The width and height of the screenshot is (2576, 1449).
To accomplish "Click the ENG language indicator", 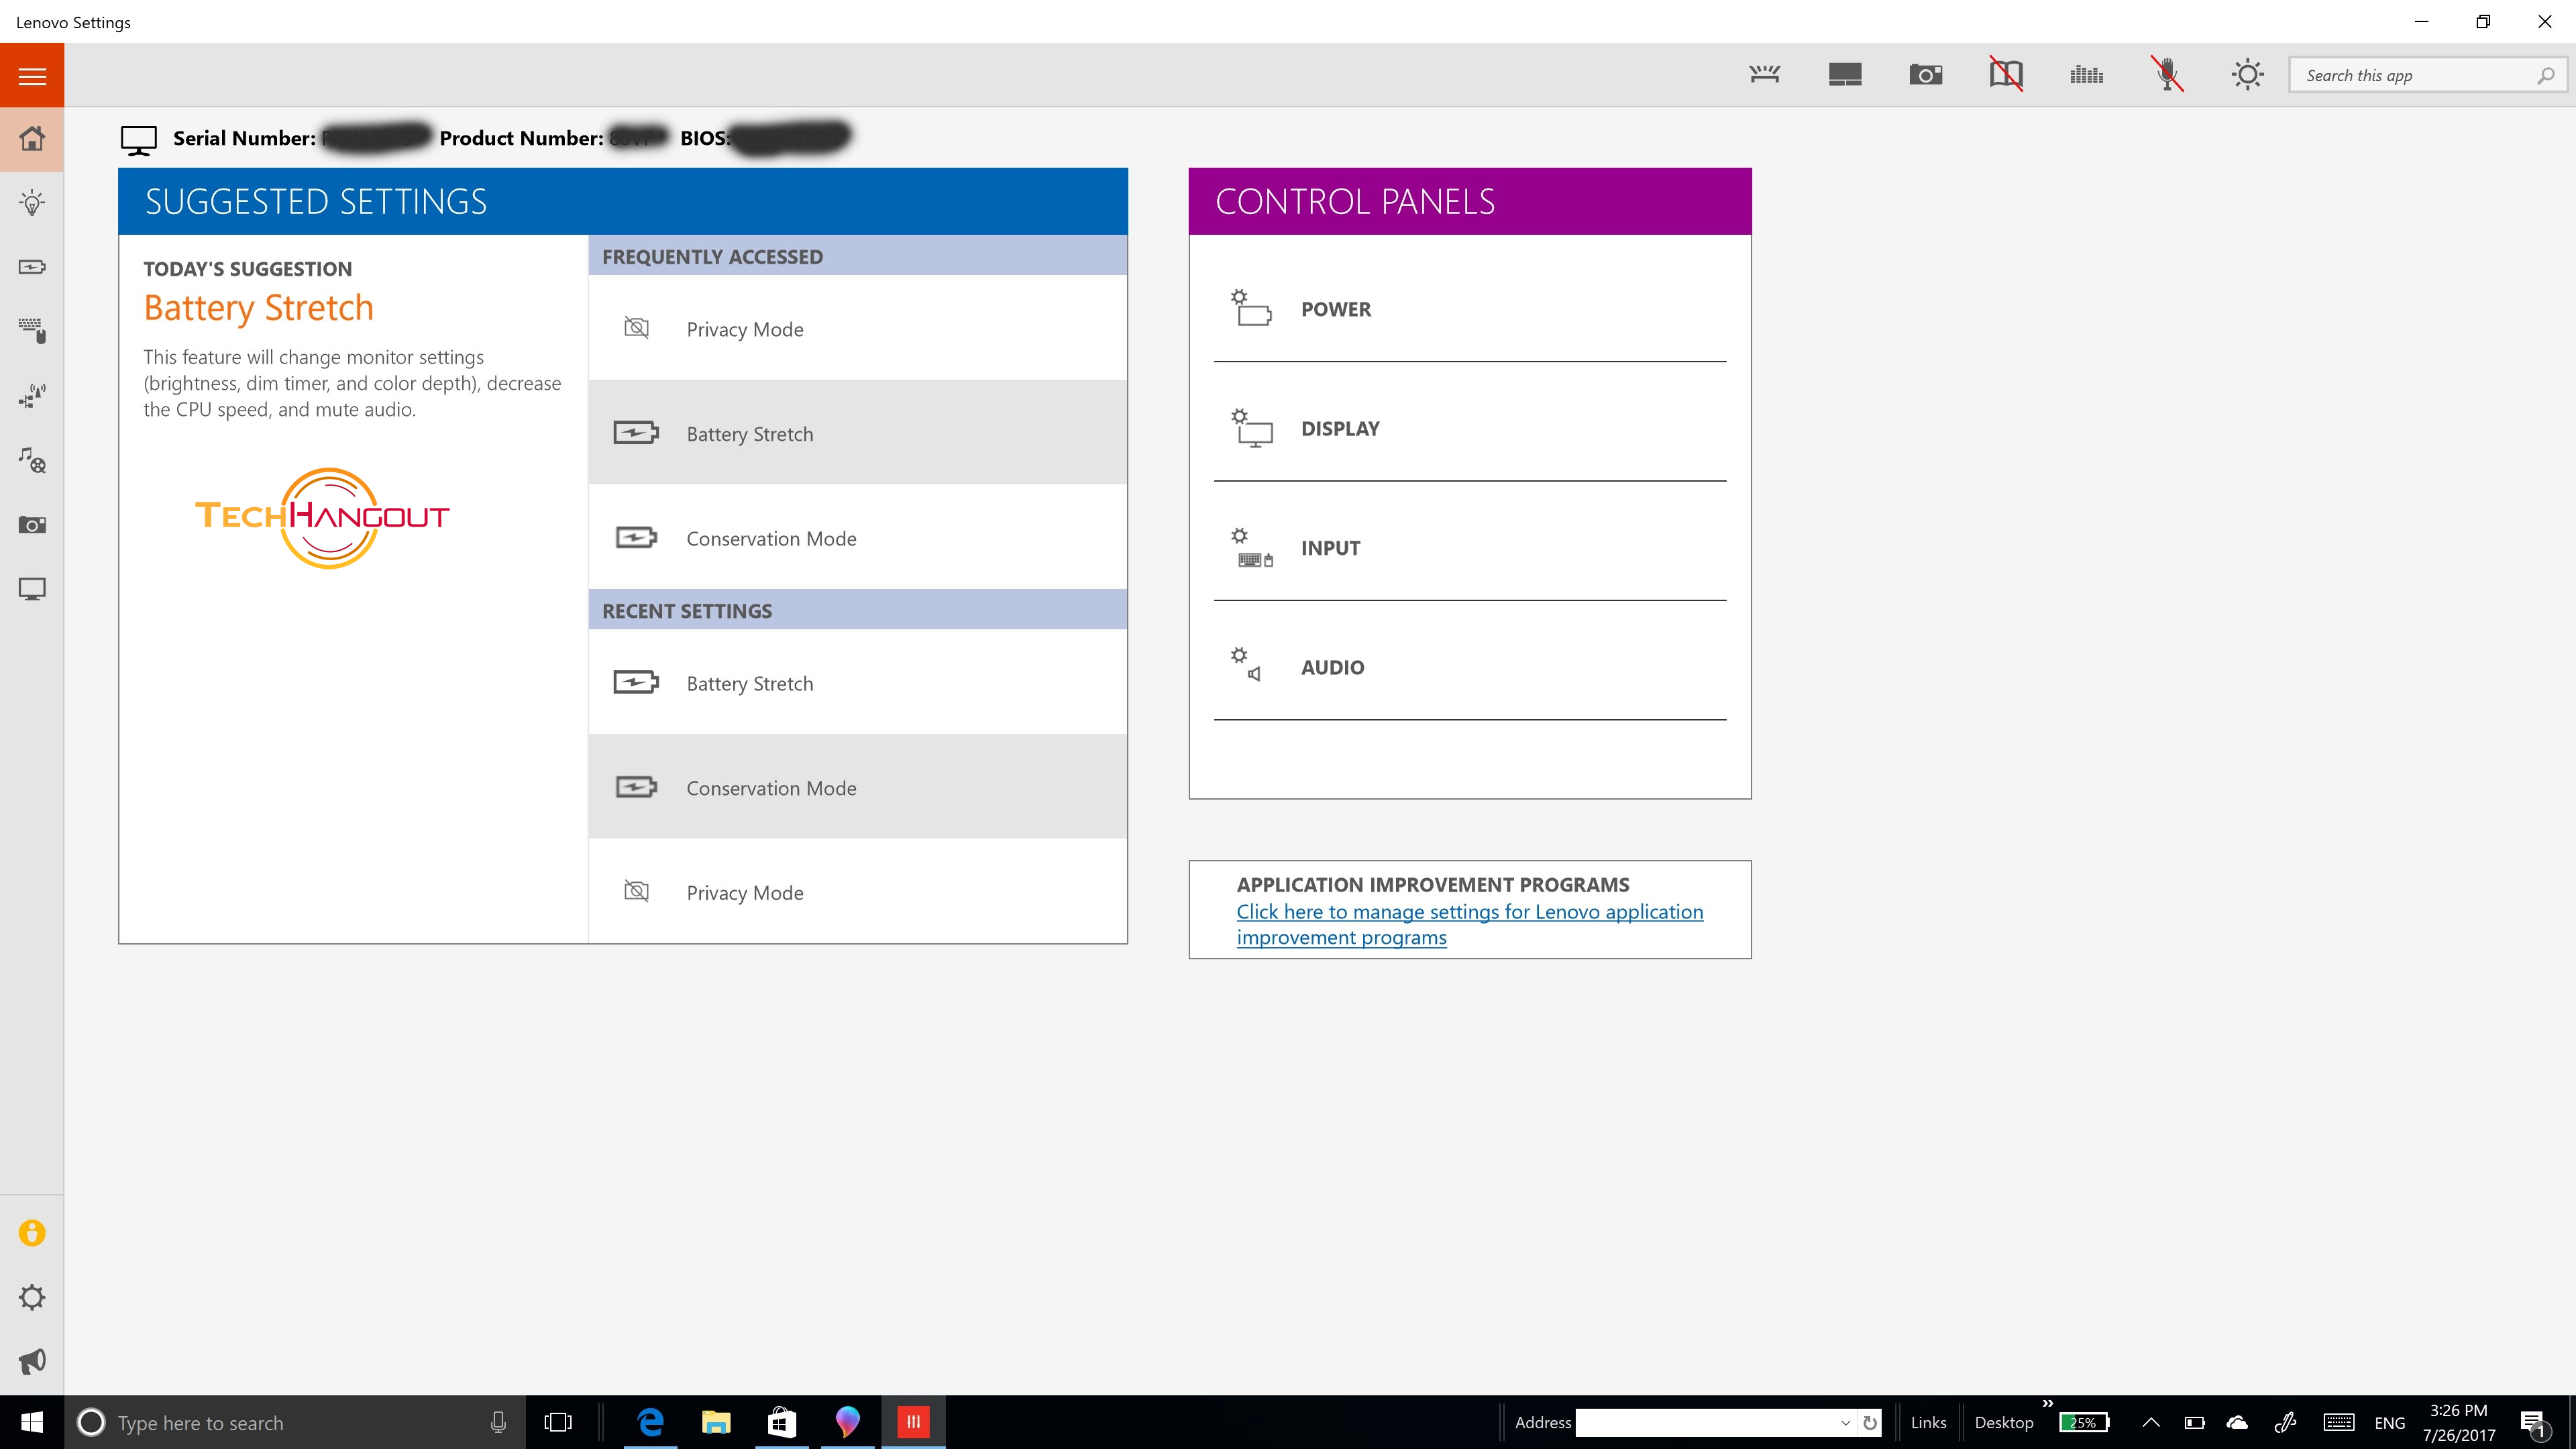I will point(2389,1422).
